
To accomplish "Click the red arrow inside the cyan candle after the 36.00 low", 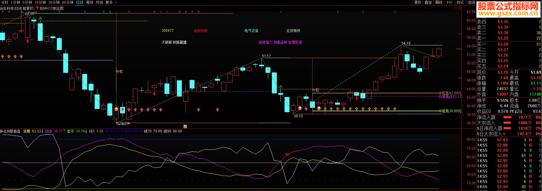I will coord(123,110).
